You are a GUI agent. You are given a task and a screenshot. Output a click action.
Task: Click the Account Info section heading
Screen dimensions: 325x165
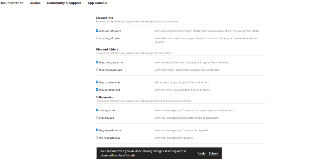104,18
